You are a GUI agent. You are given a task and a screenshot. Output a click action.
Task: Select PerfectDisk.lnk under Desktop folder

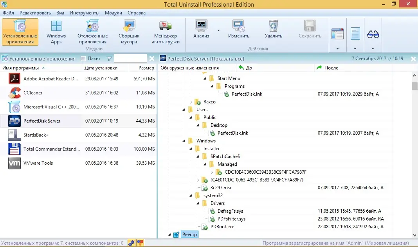pos(232,133)
